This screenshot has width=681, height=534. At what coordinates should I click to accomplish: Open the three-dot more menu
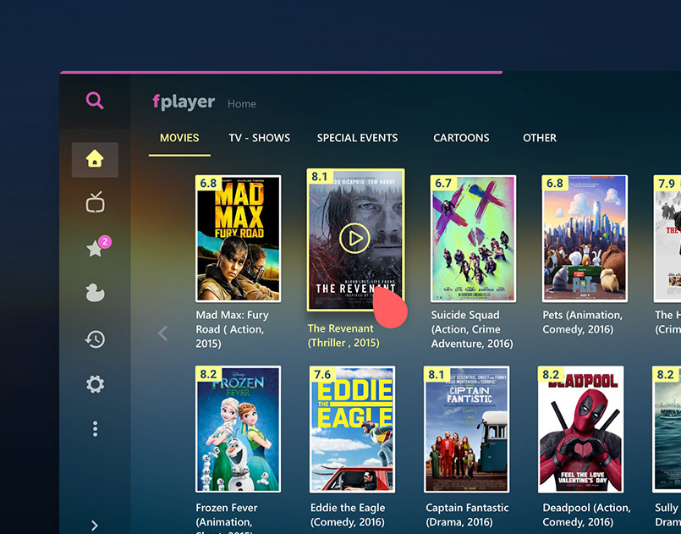pos(95,429)
